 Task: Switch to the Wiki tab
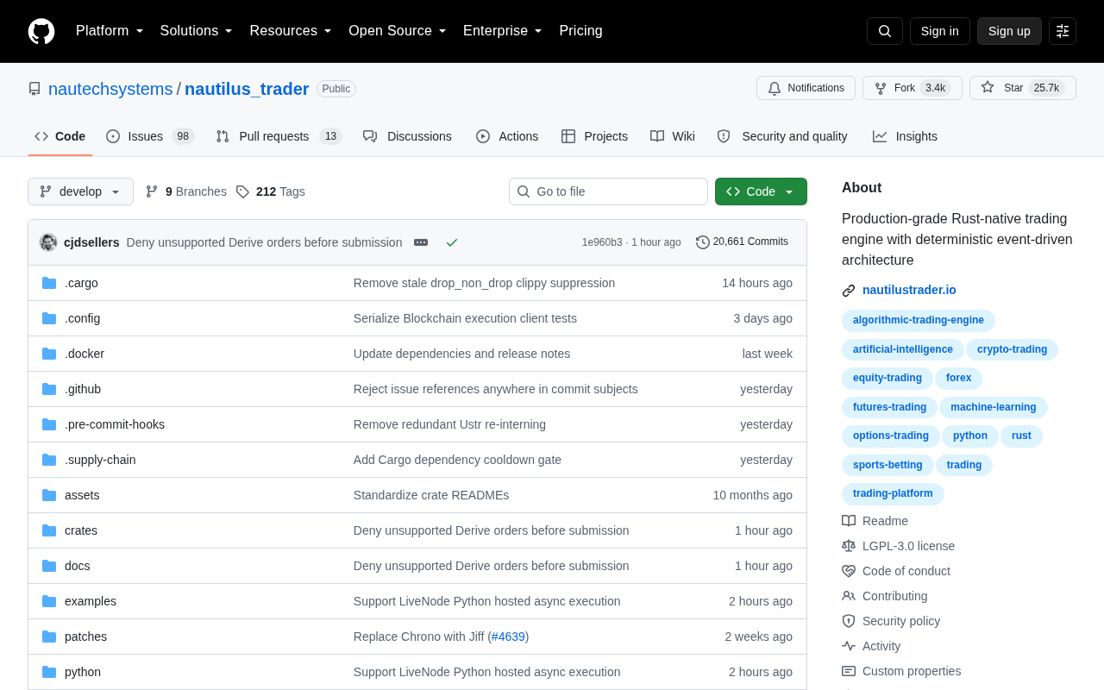(673, 136)
